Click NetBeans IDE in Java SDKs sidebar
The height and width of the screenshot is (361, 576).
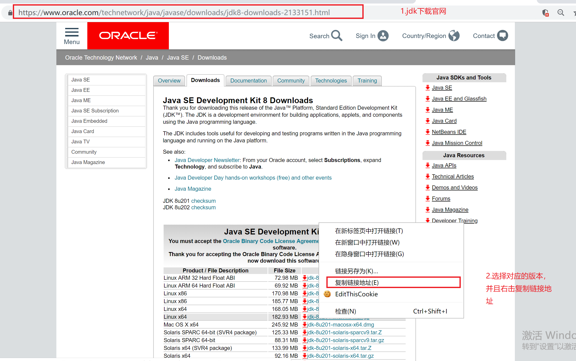coord(449,132)
